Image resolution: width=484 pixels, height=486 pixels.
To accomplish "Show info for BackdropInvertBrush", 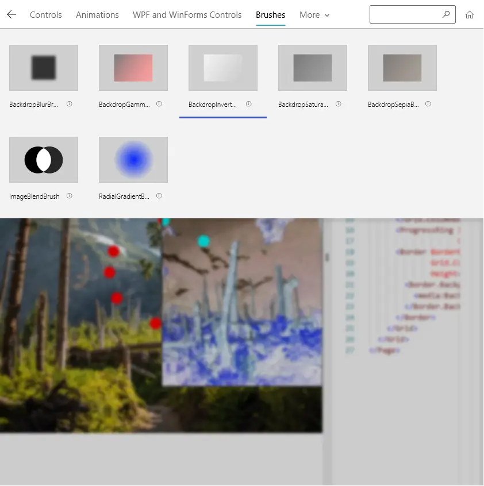I will click(x=249, y=104).
